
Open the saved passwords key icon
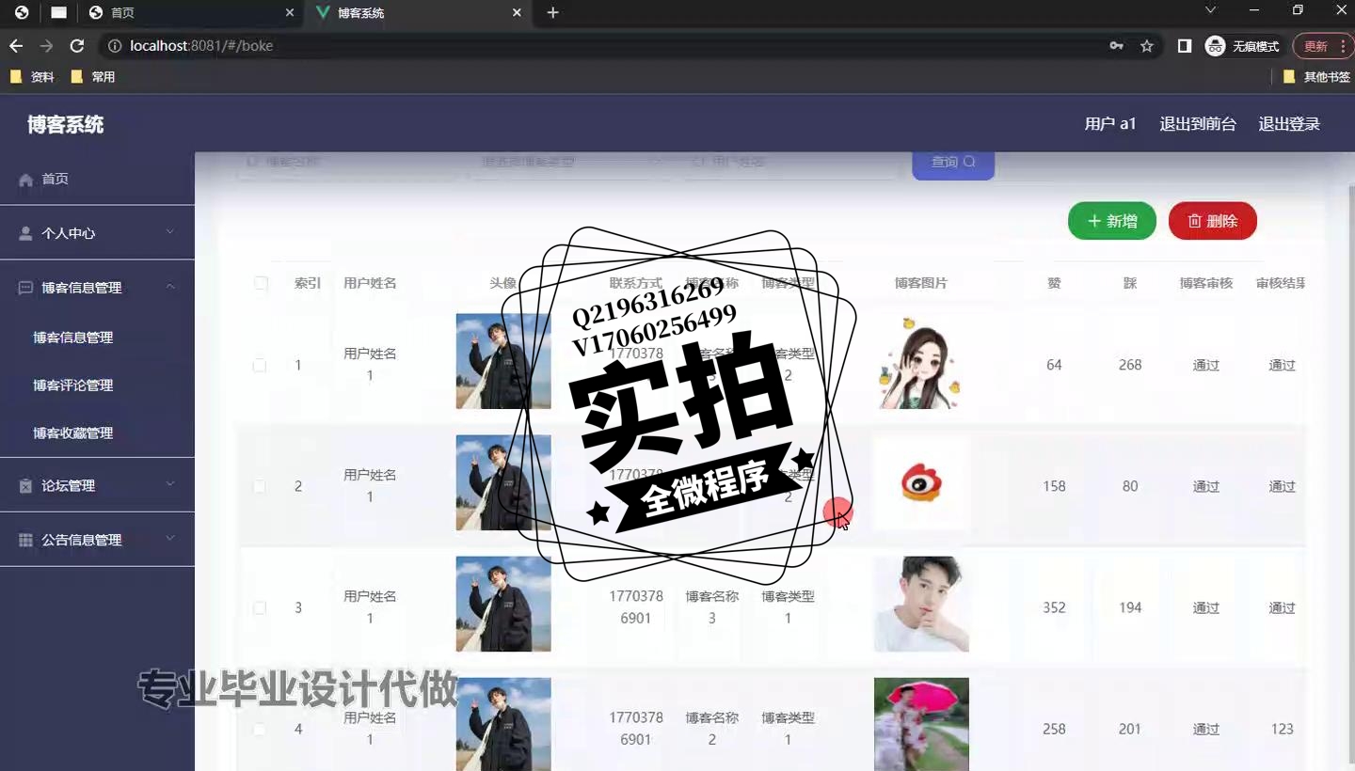click(x=1116, y=46)
